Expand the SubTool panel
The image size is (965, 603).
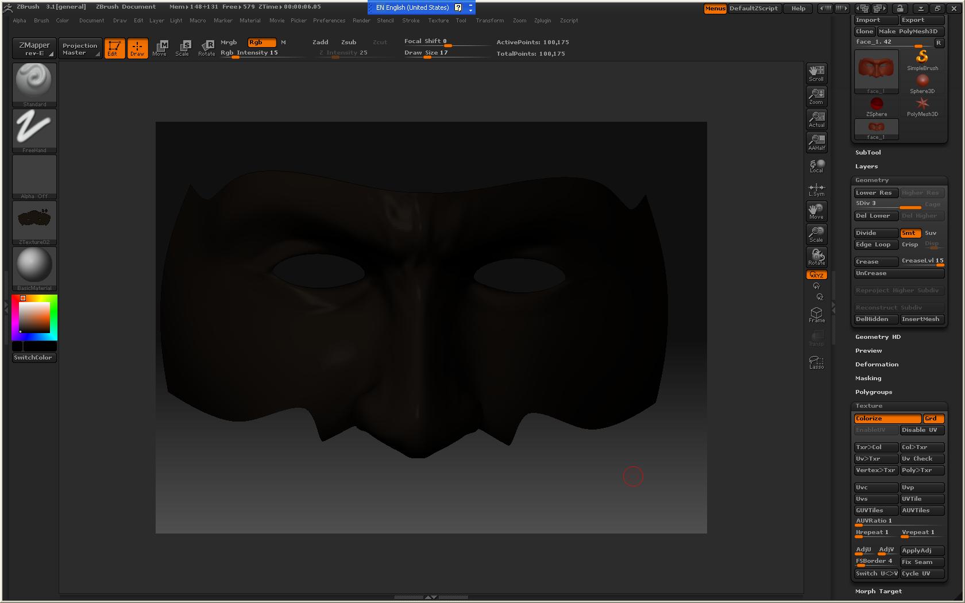[x=868, y=152]
